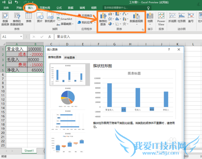Open the Name Box dropdown arrow
This screenshot has height=159, width=202.
pos(21,37)
